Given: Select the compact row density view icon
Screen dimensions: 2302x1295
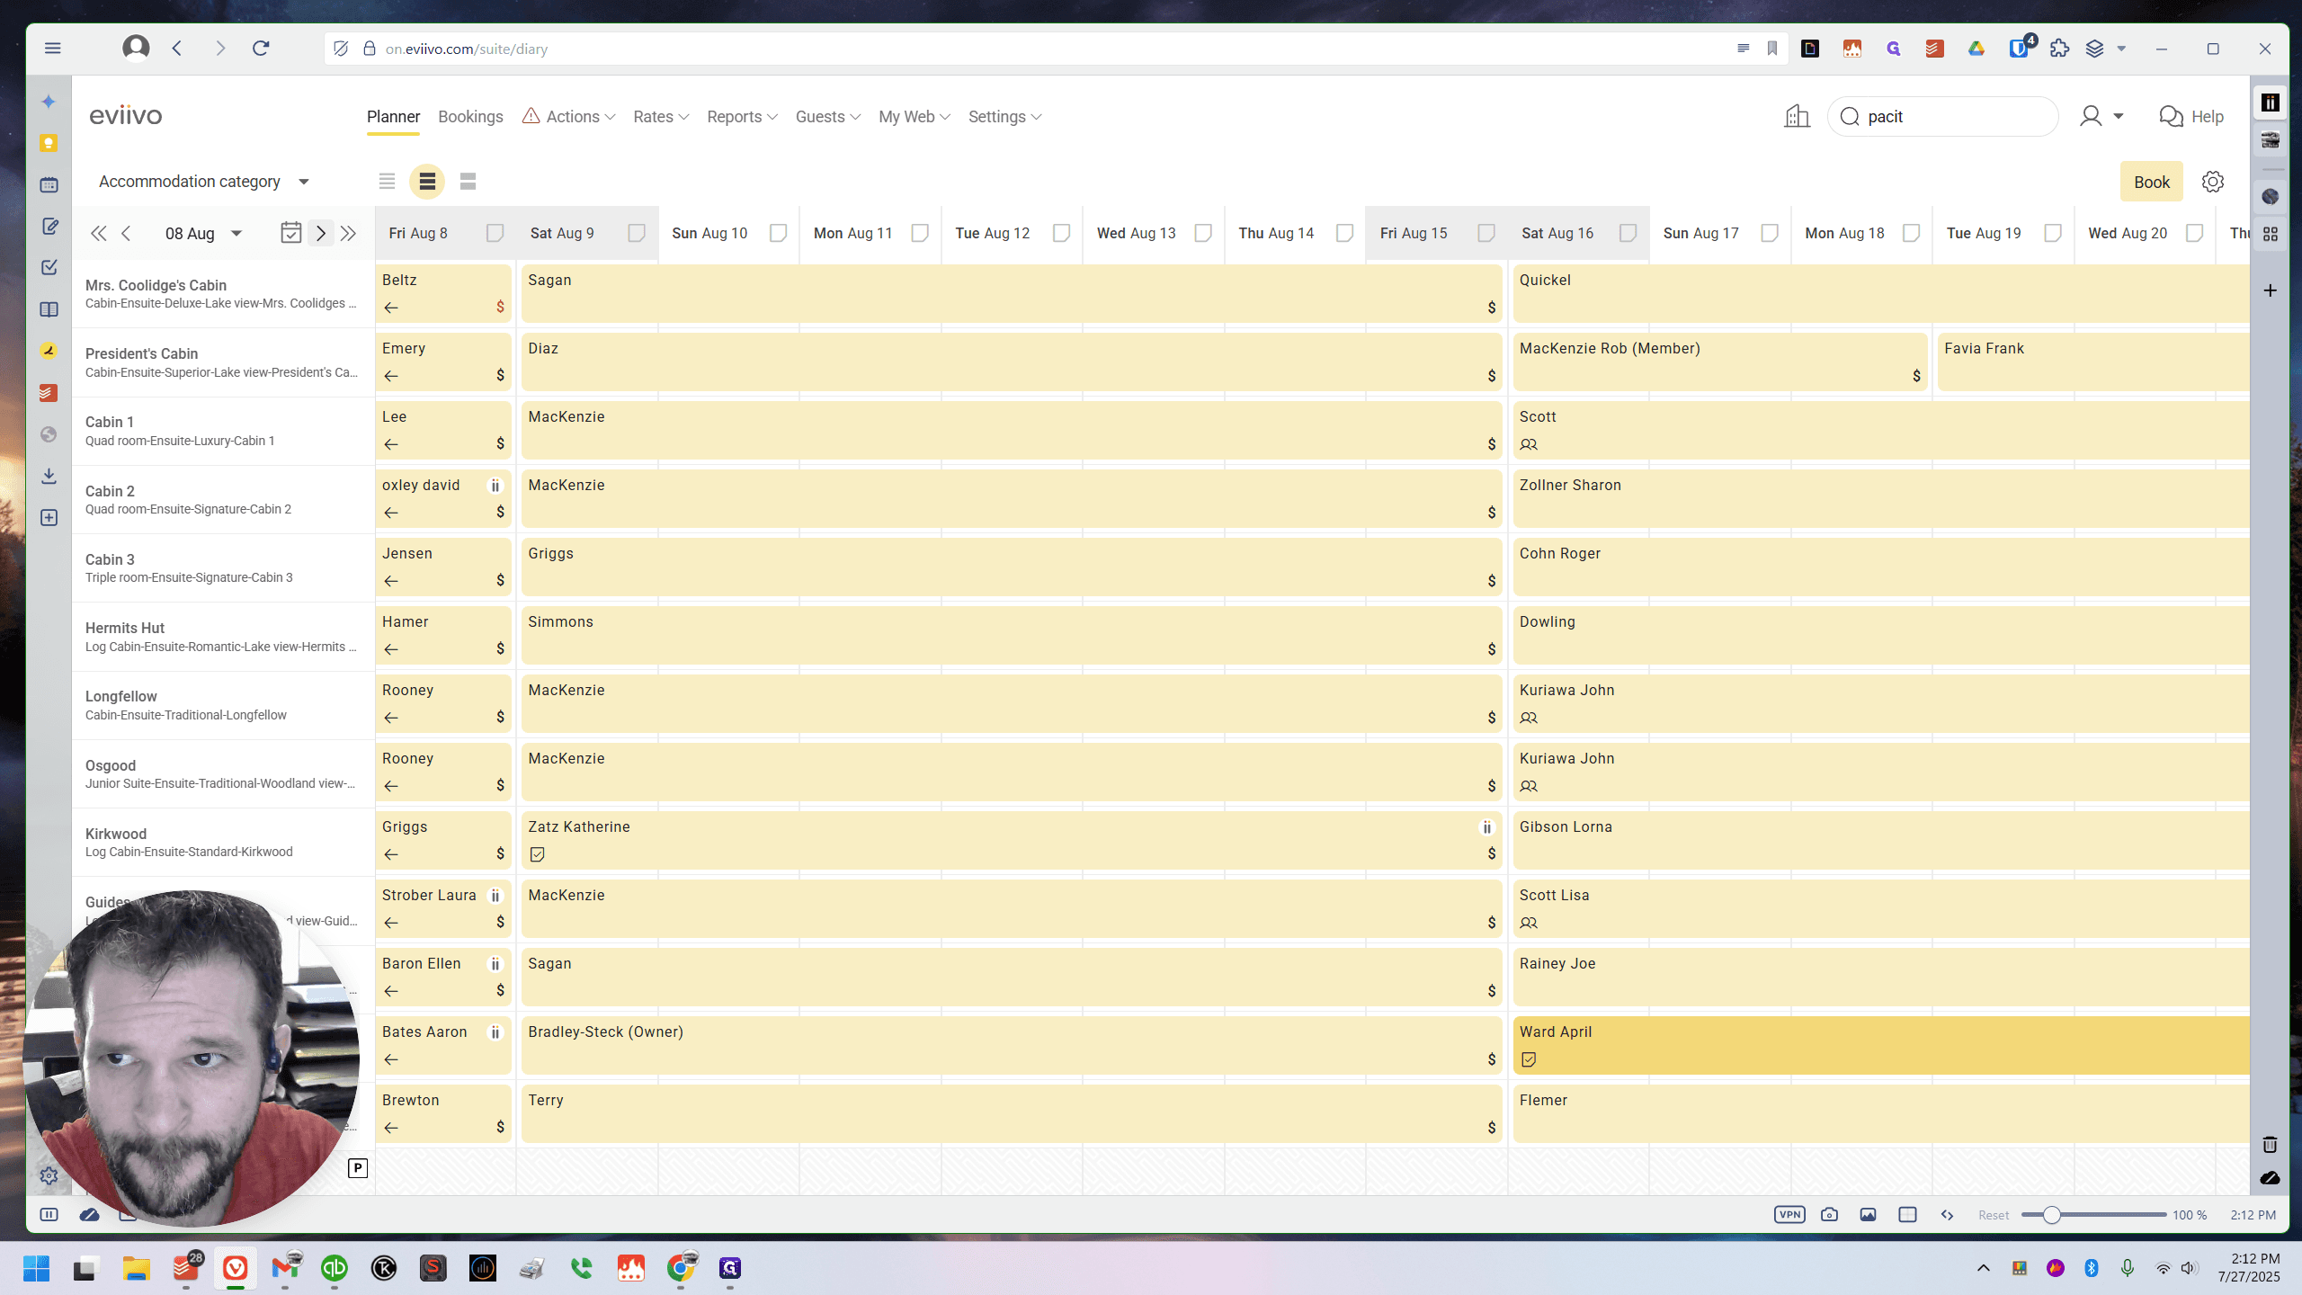Looking at the screenshot, I should pyautogui.click(x=387, y=182).
